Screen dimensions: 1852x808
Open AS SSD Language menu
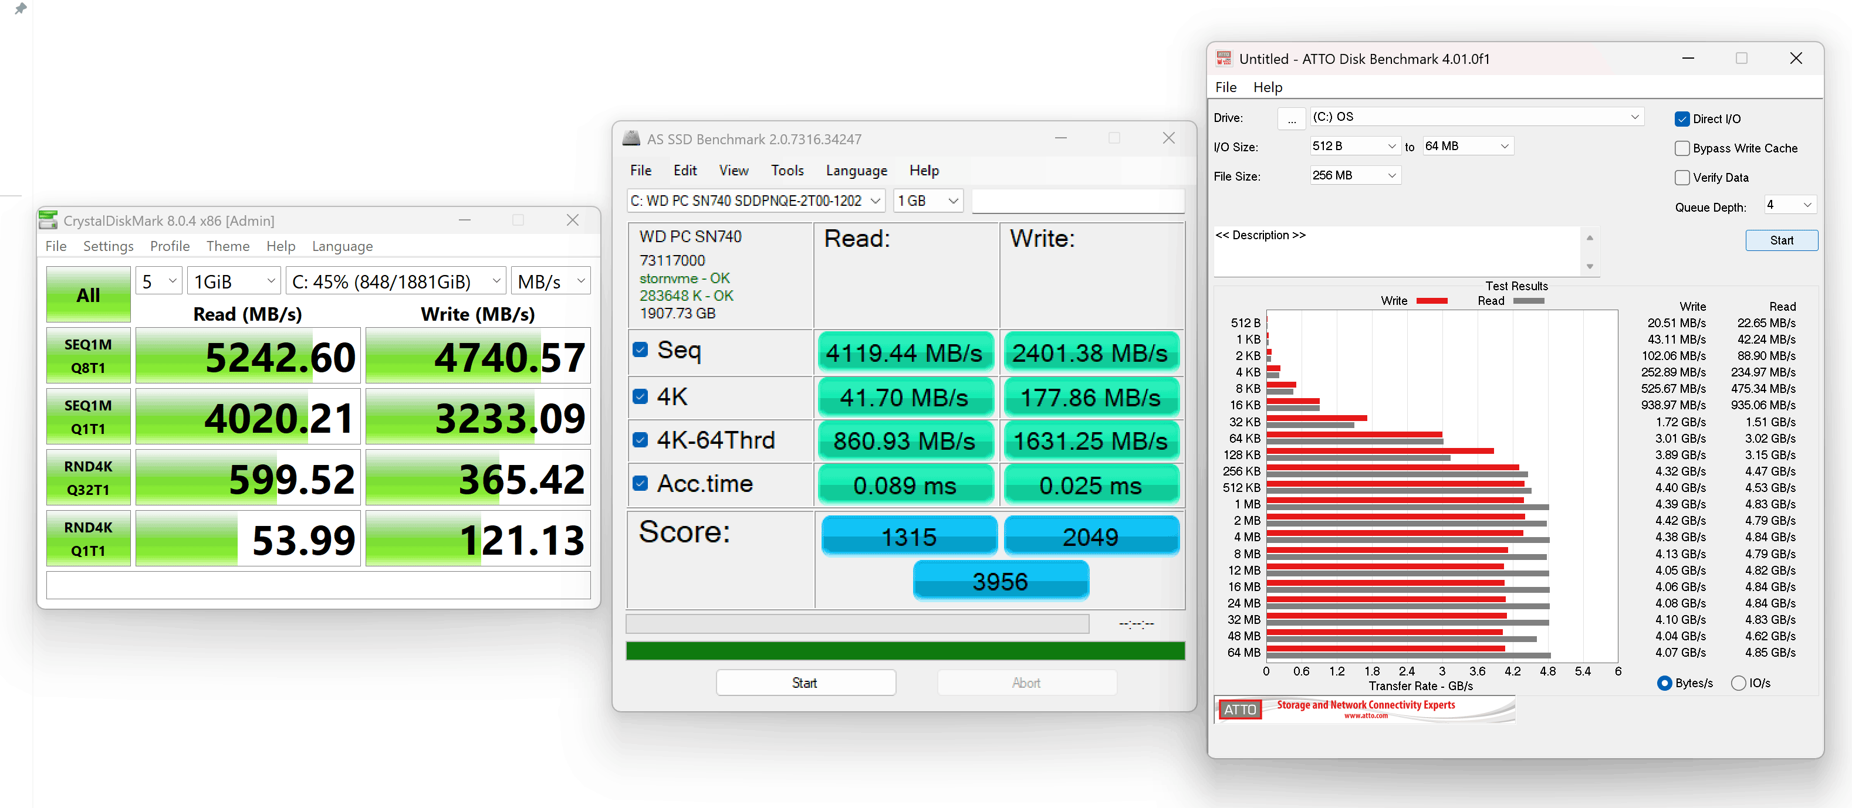(x=856, y=170)
